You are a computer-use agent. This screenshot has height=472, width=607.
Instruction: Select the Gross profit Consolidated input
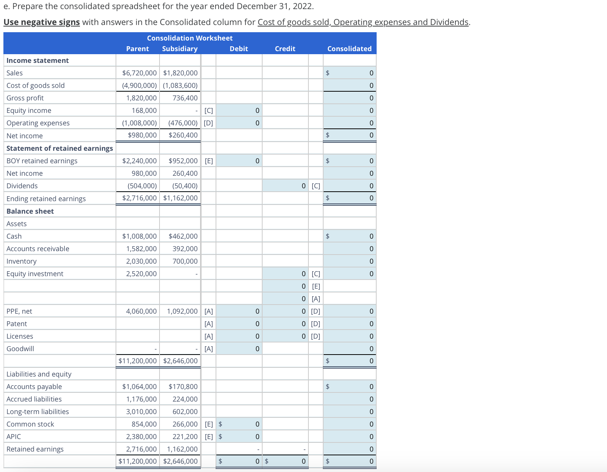350,98
